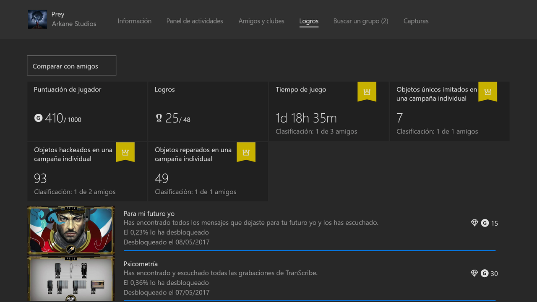
Task: Click 'Clasificación: 1 de 2 amigos' text
Action: click(75, 192)
